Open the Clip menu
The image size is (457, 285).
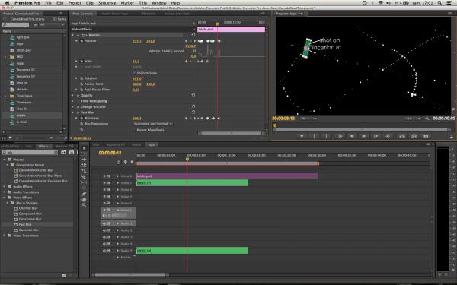point(90,3)
